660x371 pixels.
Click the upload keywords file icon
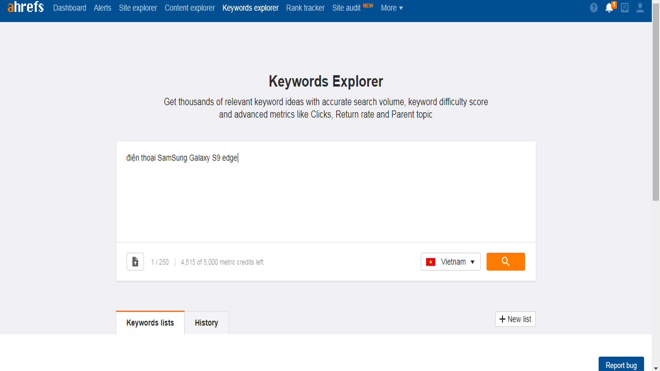135,262
